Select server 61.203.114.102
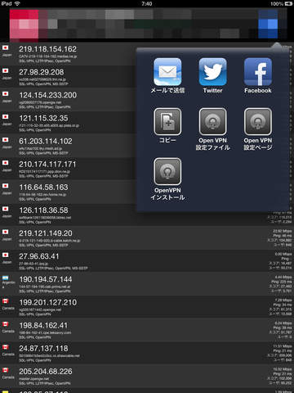The width and height of the screenshot is (294, 393). [x=147, y=146]
